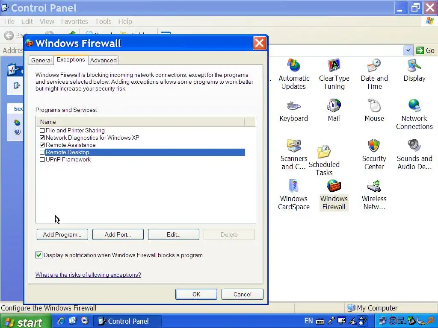Screen dimensions: 438x328
Task: Open the Wireless Network Setup icon
Action: tap(374, 195)
